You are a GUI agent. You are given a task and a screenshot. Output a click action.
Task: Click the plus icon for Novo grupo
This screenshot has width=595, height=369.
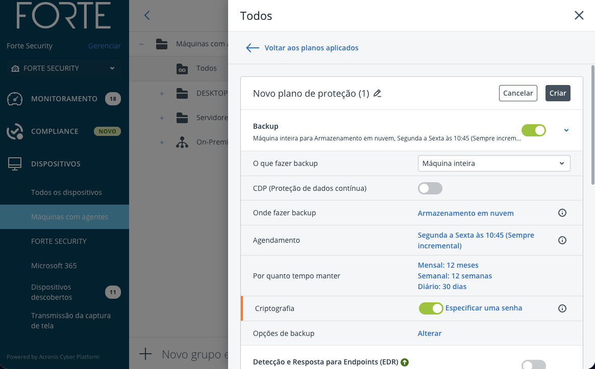click(145, 354)
